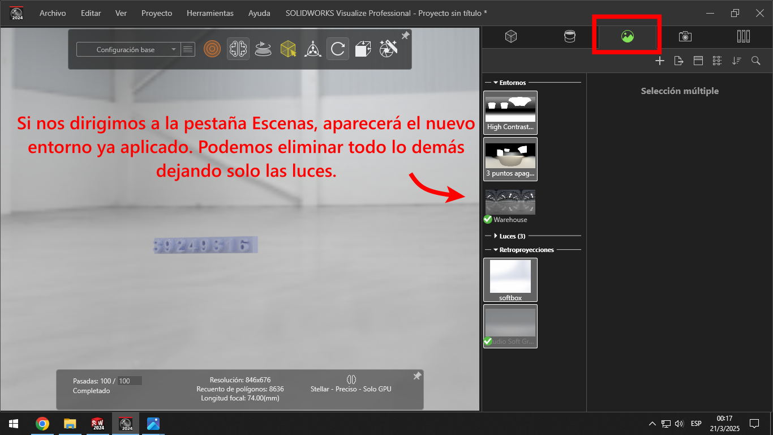This screenshot has width=773, height=435.
Task: Open the Herramientas menu
Action: click(209, 13)
